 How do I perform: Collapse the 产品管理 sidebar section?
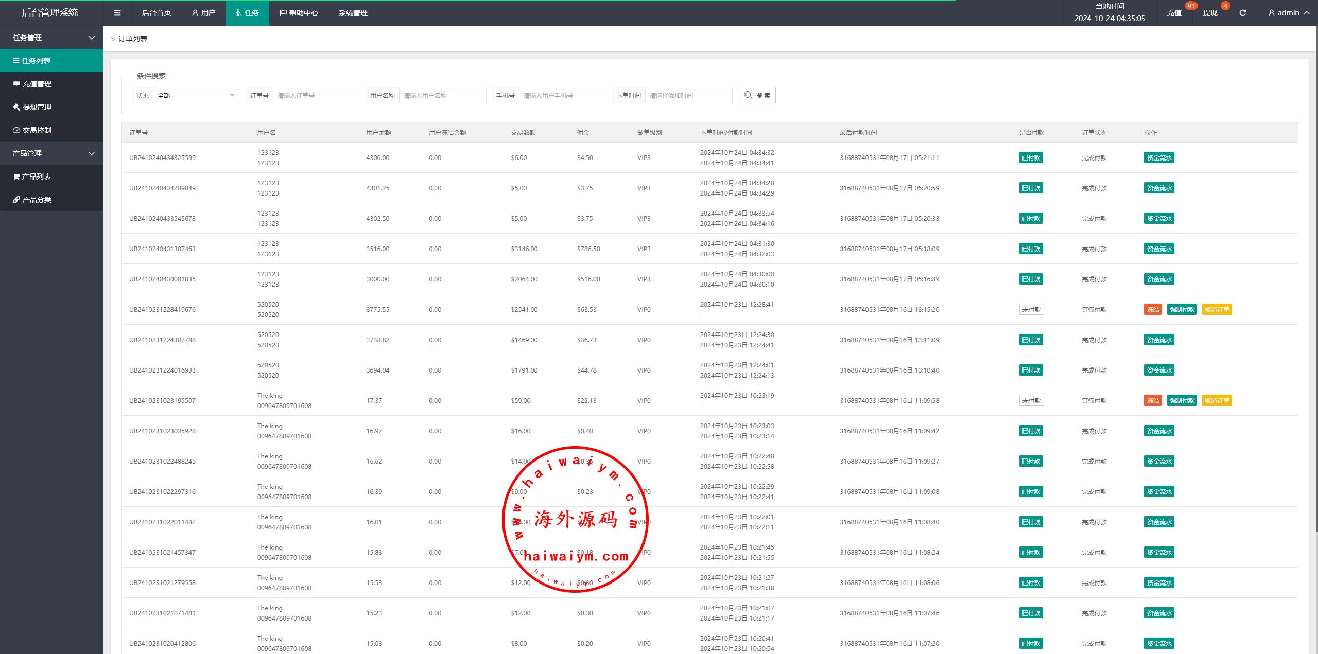click(51, 153)
